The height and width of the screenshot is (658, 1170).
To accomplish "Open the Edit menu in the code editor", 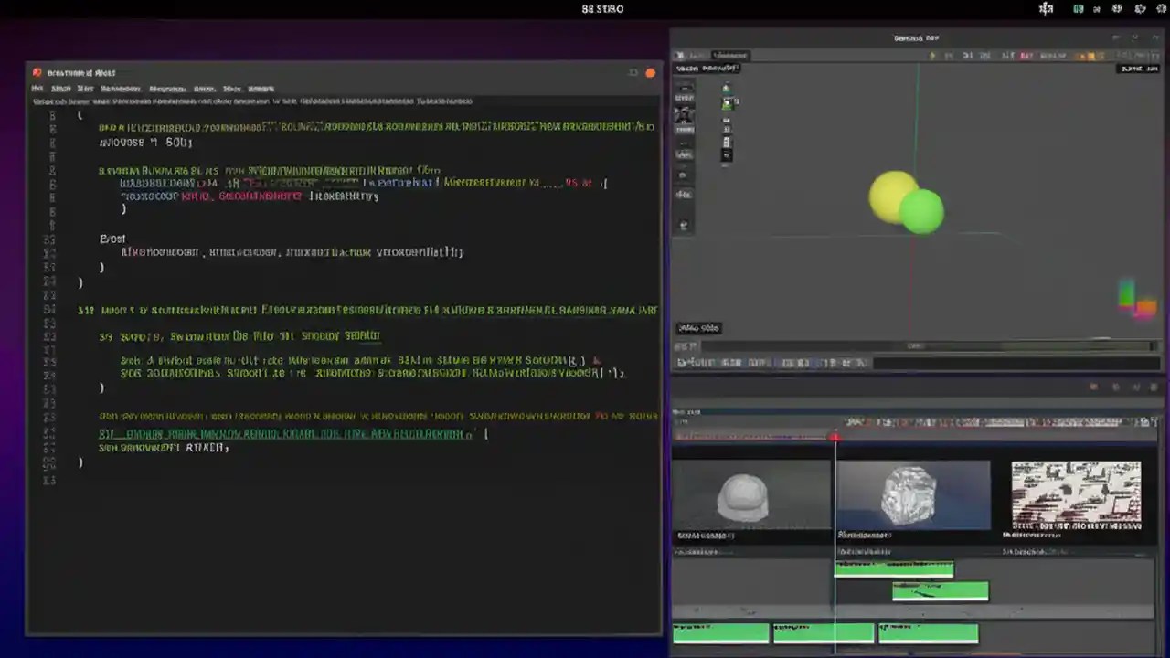I will [x=60, y=88].
